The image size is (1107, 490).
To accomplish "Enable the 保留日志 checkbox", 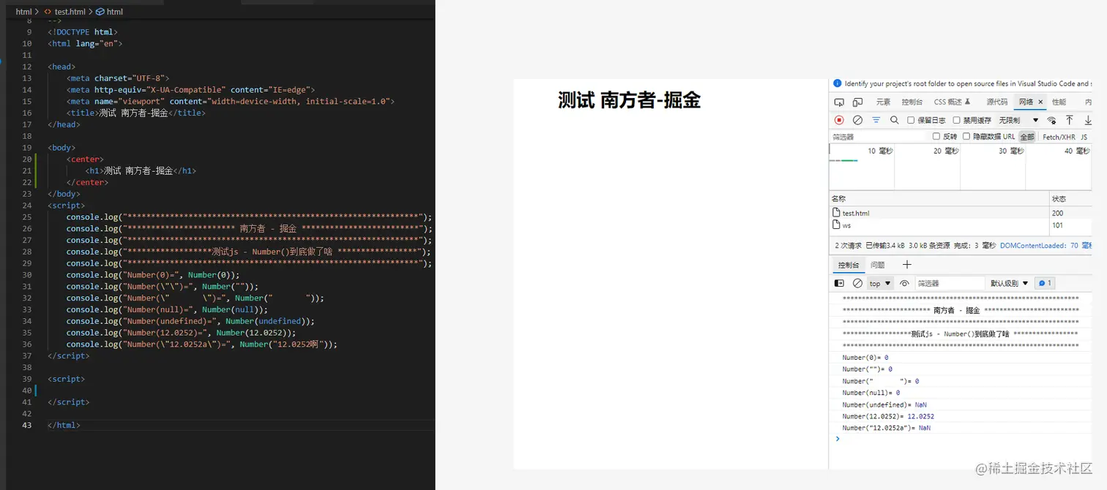I will tap(911, 120).
